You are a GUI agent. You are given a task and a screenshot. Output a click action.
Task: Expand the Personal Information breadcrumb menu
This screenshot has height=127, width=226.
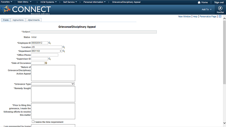pyautogui.click(x=95, y=2)
